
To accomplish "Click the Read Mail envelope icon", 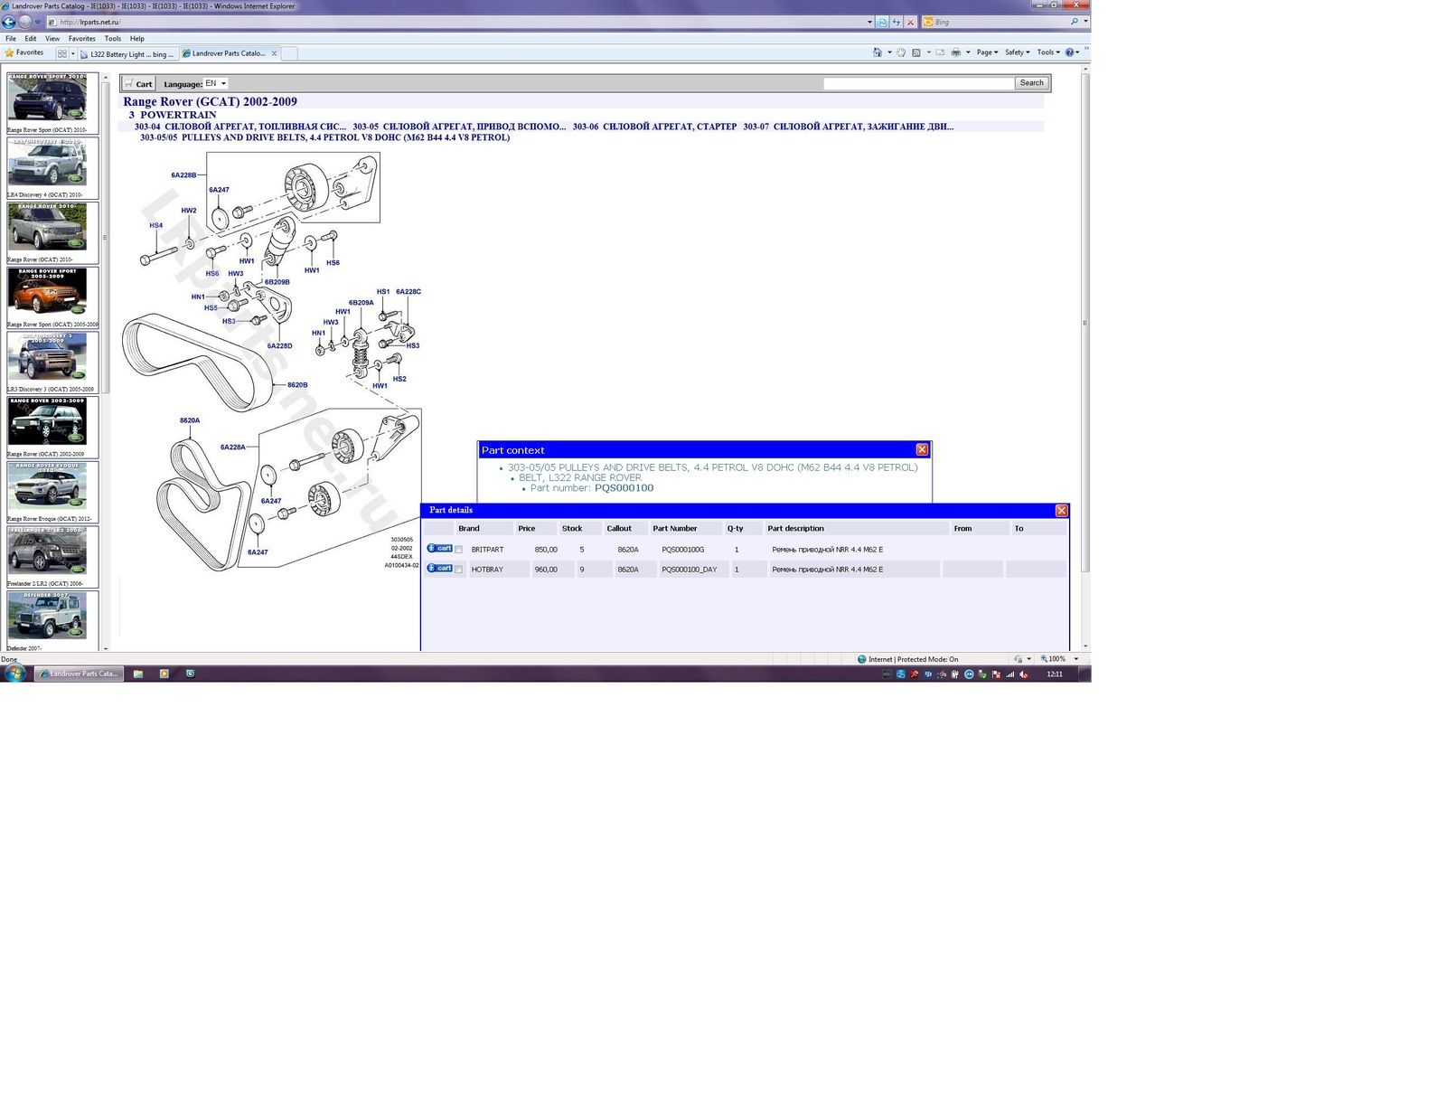I will click(940, 52).
